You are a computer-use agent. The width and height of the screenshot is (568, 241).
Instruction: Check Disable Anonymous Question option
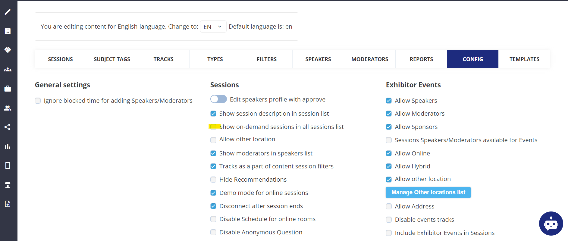[x=213, y=232]
